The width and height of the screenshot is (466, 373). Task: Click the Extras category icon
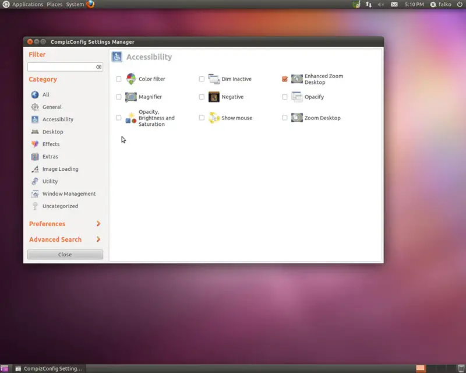(x=35, y=156)
